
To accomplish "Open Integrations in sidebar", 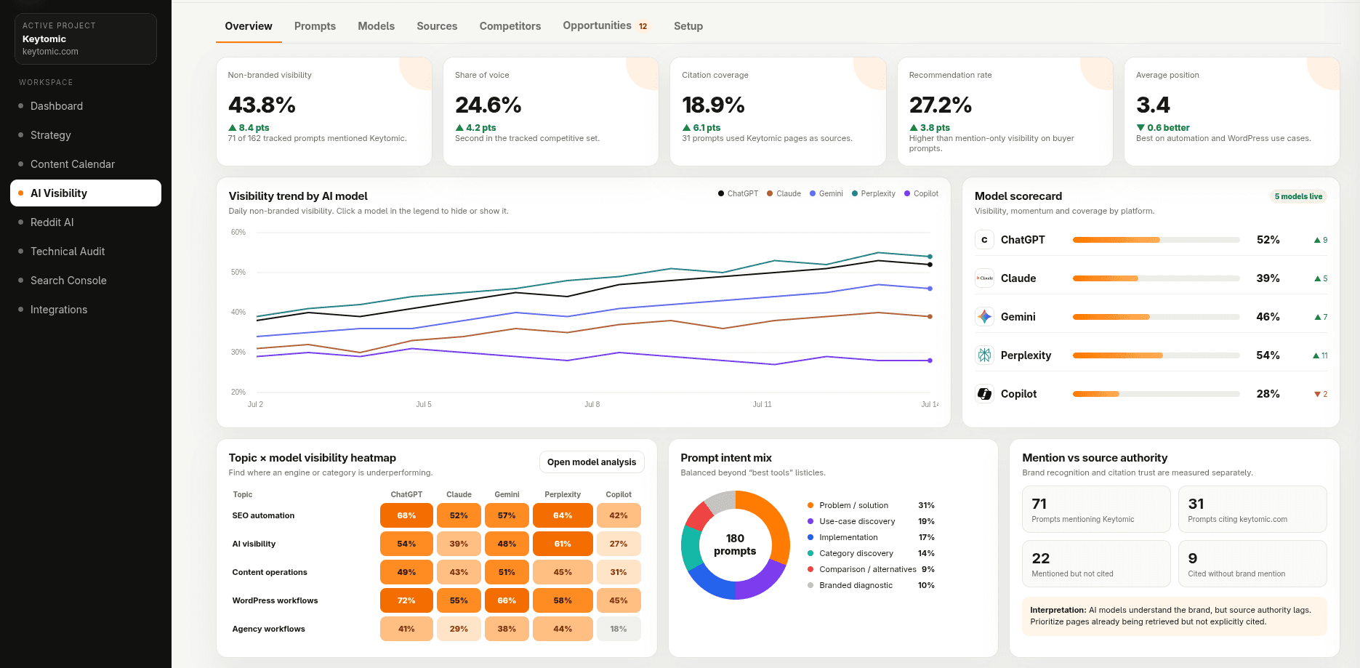I will click(x=86, y=310).
